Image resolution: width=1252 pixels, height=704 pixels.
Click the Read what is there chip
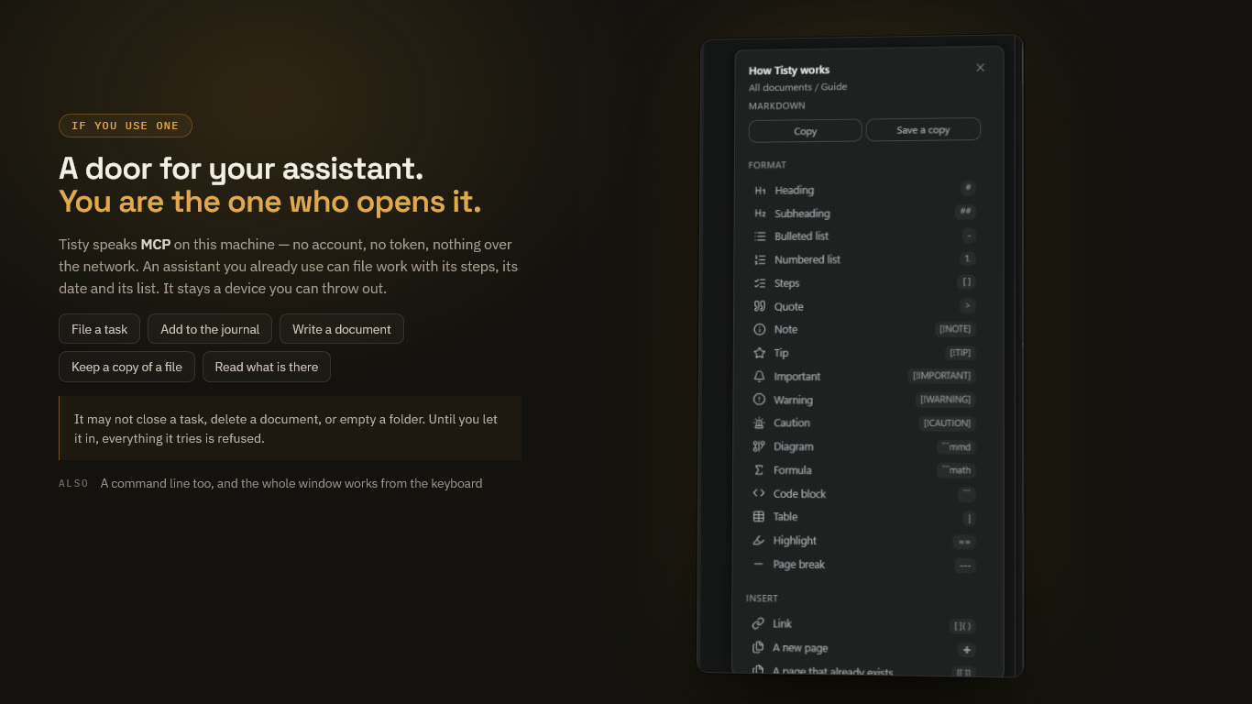pos(267,367)
